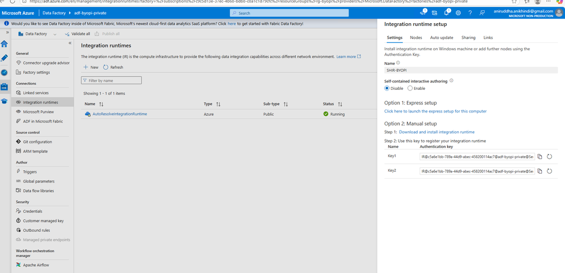Show info for Self-contained interactive authoring
Screen dimensions: 565x273
pos(451,81)
